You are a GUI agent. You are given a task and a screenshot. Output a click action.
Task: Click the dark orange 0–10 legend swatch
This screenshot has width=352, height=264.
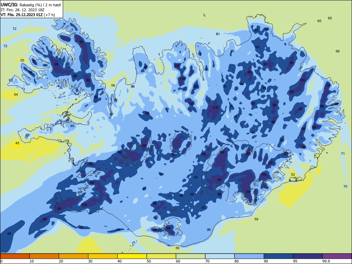[15, 256]
